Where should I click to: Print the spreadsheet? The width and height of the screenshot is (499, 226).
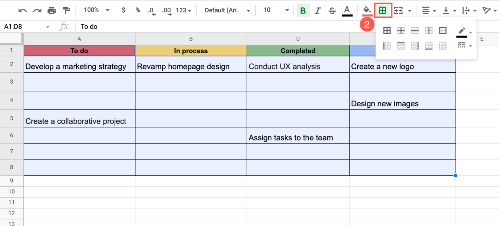(x=51, y=10)
